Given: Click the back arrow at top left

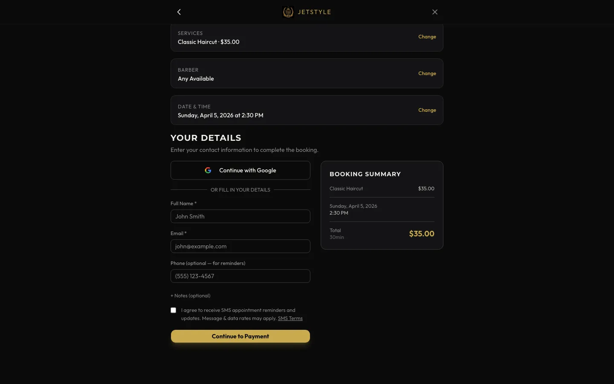Looking at the screenshot, I should pyautogui.click(x=179, y=12).
